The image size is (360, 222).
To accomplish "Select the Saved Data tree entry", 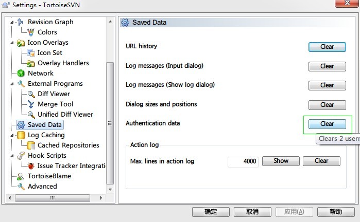I will (x=44, y=125).
